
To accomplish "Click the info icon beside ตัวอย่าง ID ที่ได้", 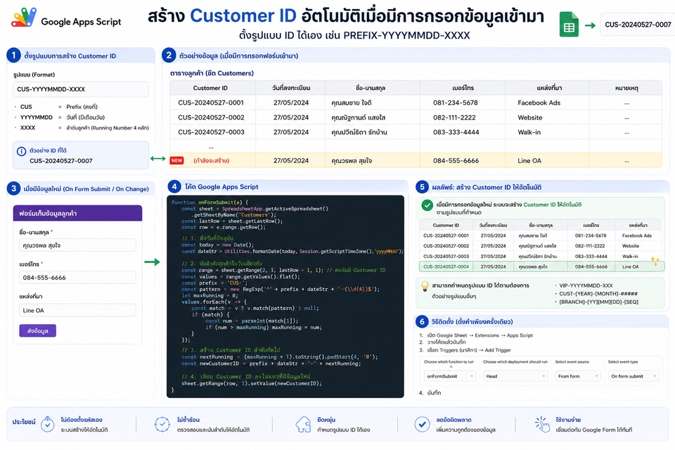I will pyautogui.click(x=21, y=151).
